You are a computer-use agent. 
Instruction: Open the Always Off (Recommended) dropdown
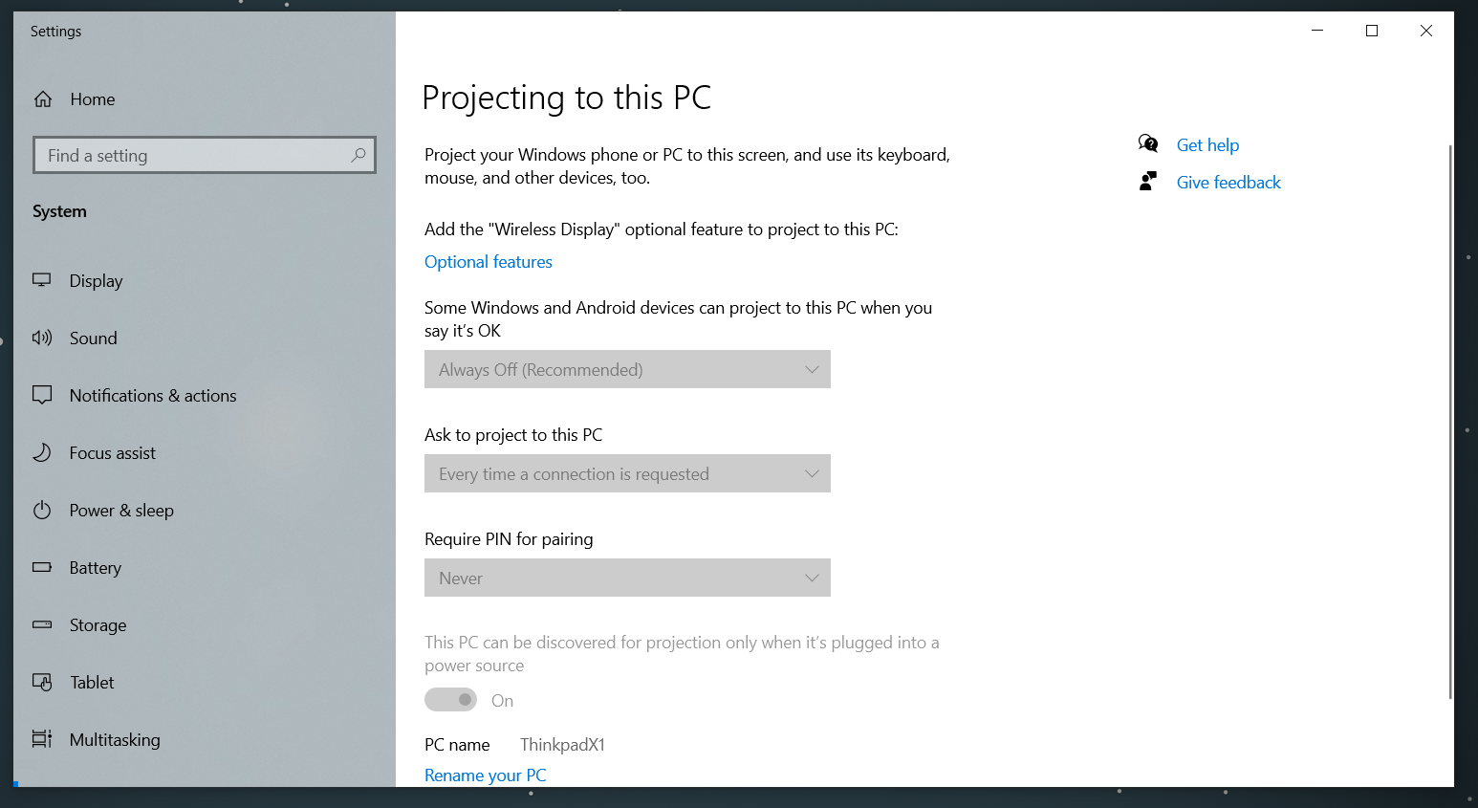point(626,369)
